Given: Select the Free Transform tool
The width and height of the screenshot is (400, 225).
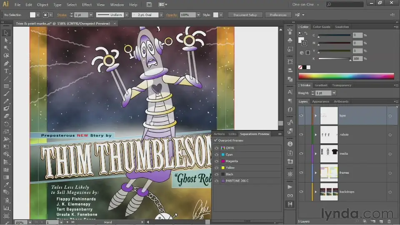Looking at the screenshot, I should pos(6,147).
